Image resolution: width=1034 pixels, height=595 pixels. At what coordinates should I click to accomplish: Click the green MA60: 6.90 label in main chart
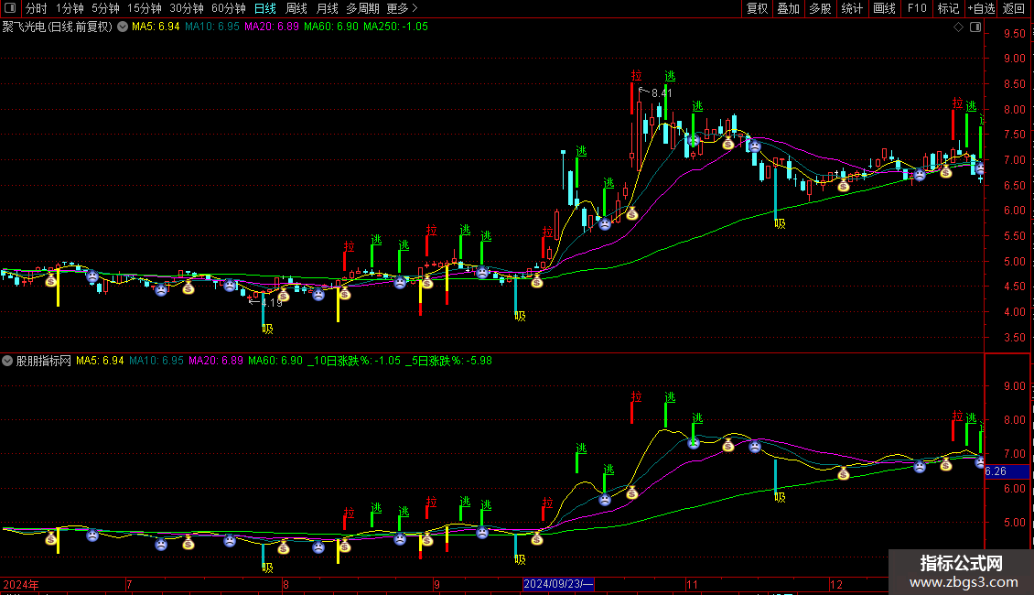click(331, 27)
